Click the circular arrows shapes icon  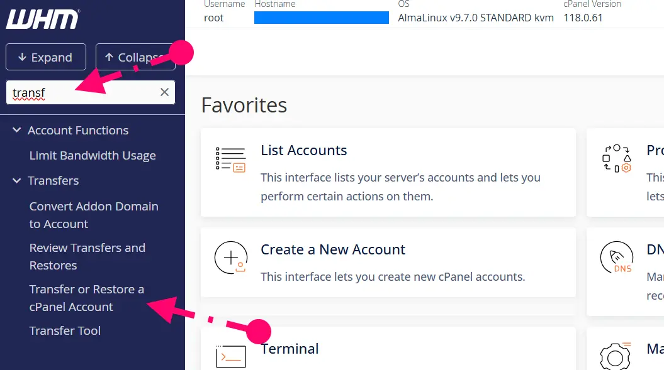pos(616,158)
